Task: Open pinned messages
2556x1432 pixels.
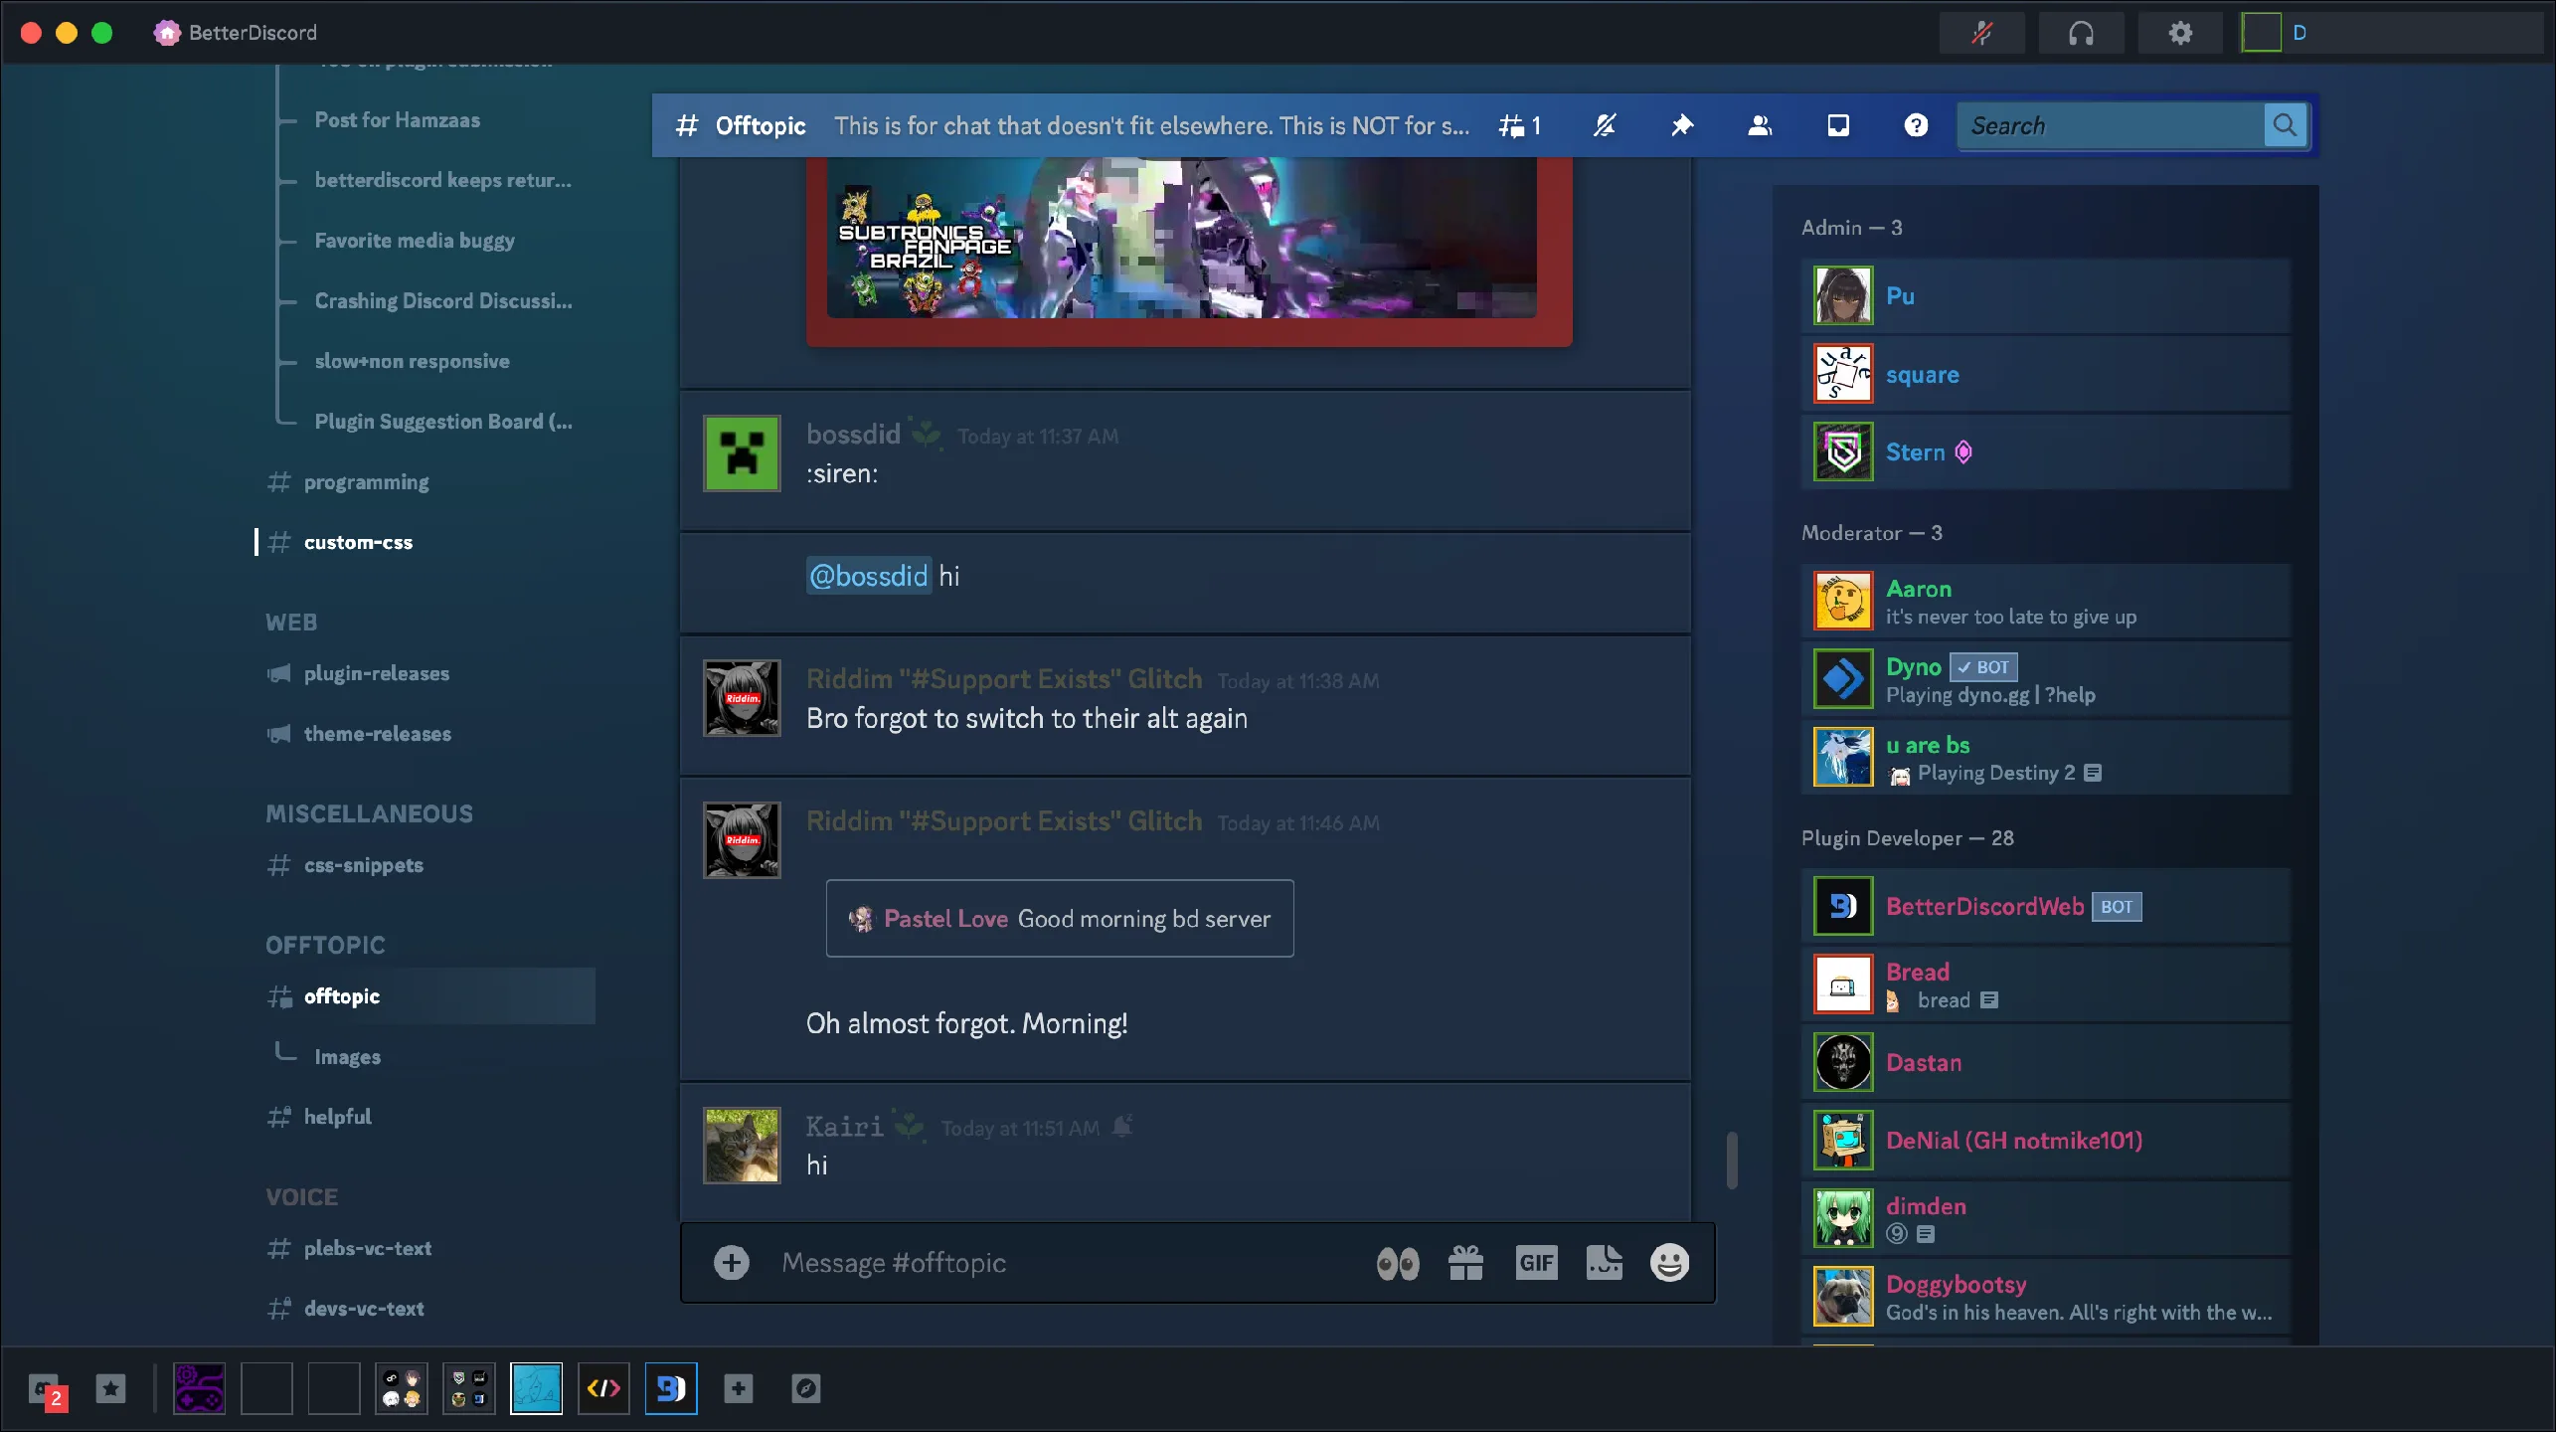Action: pos(1682,125)
